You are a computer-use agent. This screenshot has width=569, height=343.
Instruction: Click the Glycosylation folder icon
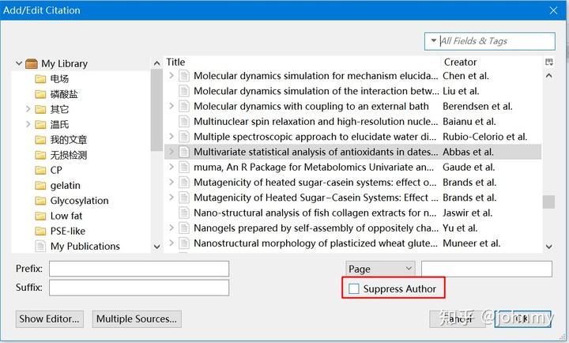[x=40, y=201]
